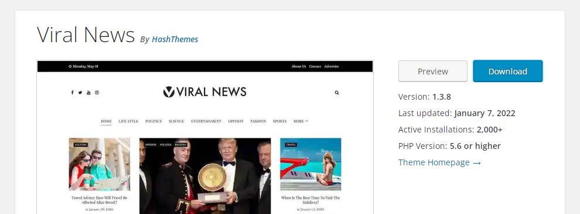Click the center award ceremony image
Screen dimensions: 580x214
click(x=205, y=176)
